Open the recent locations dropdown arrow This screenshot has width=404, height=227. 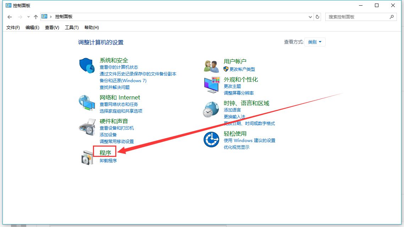coord(28,17)
